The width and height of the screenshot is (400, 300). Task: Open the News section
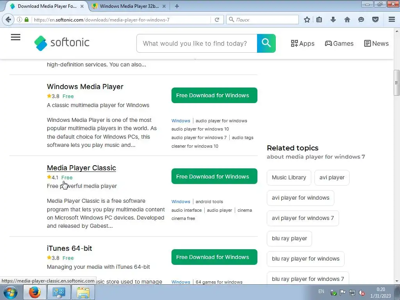(376, 43)
